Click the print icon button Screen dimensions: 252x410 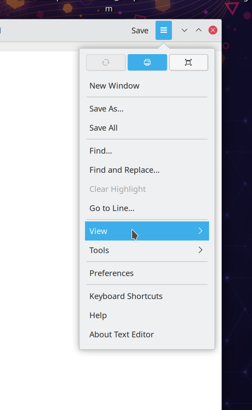coord(147,63)
